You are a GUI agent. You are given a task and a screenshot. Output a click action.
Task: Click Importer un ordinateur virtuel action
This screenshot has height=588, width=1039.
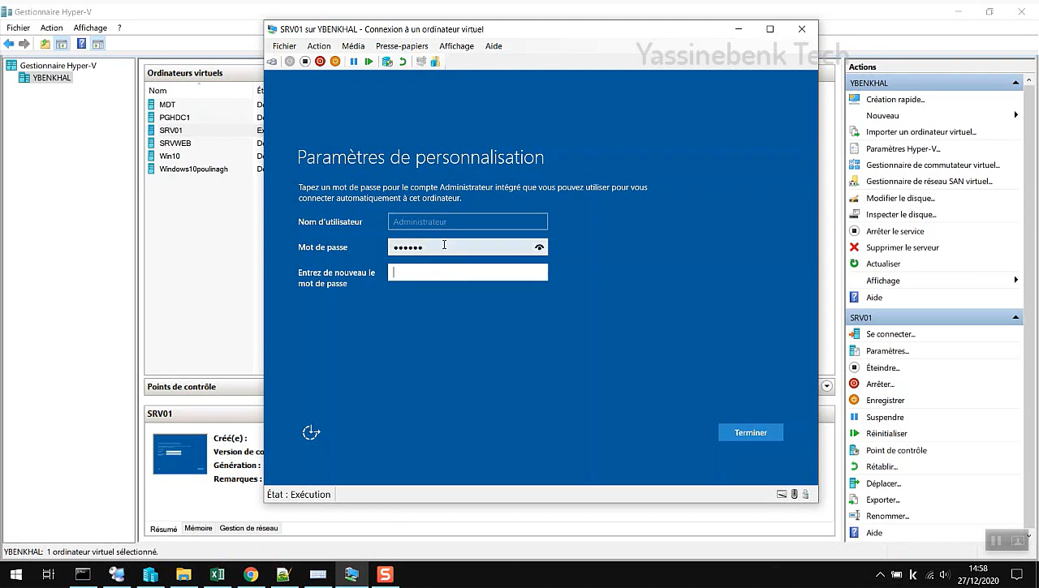coord(920,131)
